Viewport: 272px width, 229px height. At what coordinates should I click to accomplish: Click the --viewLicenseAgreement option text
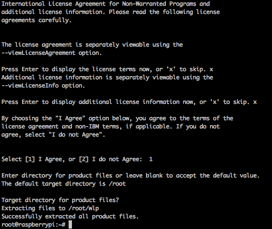pyautogui.click(x=38, y=53)
